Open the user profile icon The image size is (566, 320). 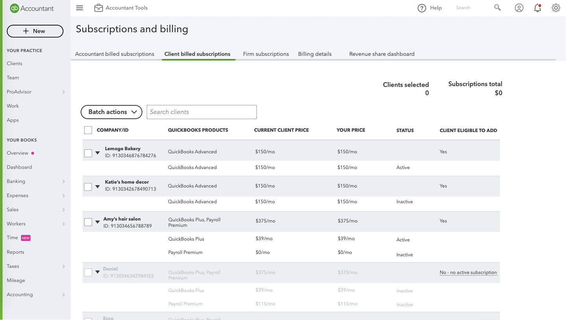click(519, 8)
